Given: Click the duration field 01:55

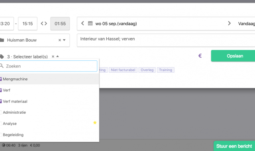Looking at the screenshot, I should 60,24.
